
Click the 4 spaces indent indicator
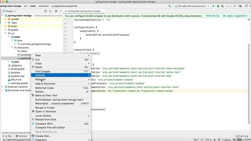pos(226,140)
